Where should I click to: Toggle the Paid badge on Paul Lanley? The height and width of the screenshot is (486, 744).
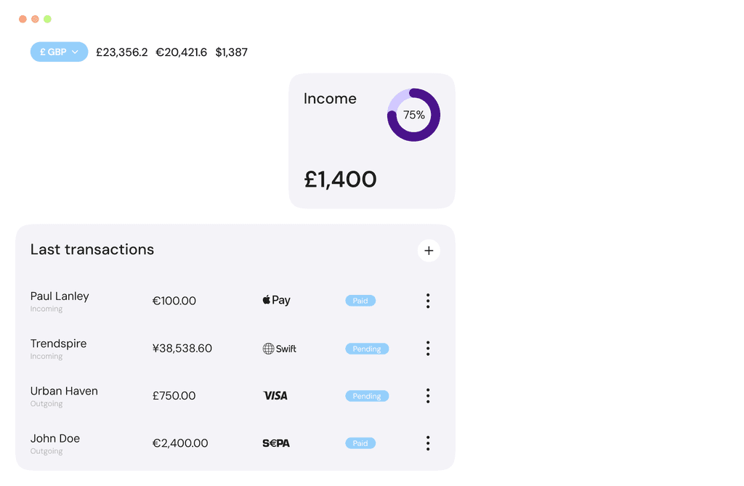click(360, 300)
